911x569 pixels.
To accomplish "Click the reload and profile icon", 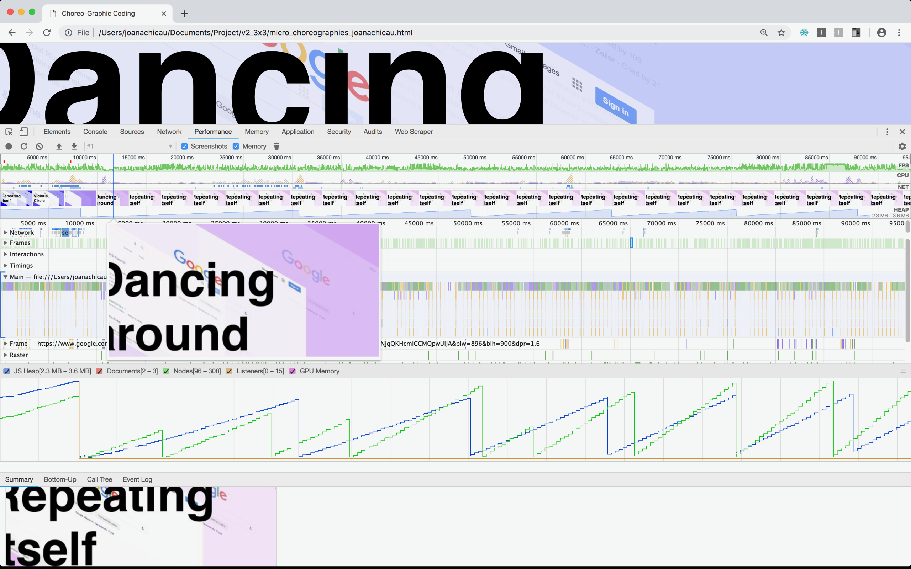I will (x=24, y=147).
